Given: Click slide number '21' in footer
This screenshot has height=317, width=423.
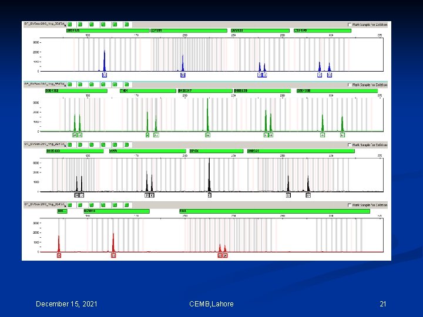Looking at the screenshot, I should [x=383, y=304].
